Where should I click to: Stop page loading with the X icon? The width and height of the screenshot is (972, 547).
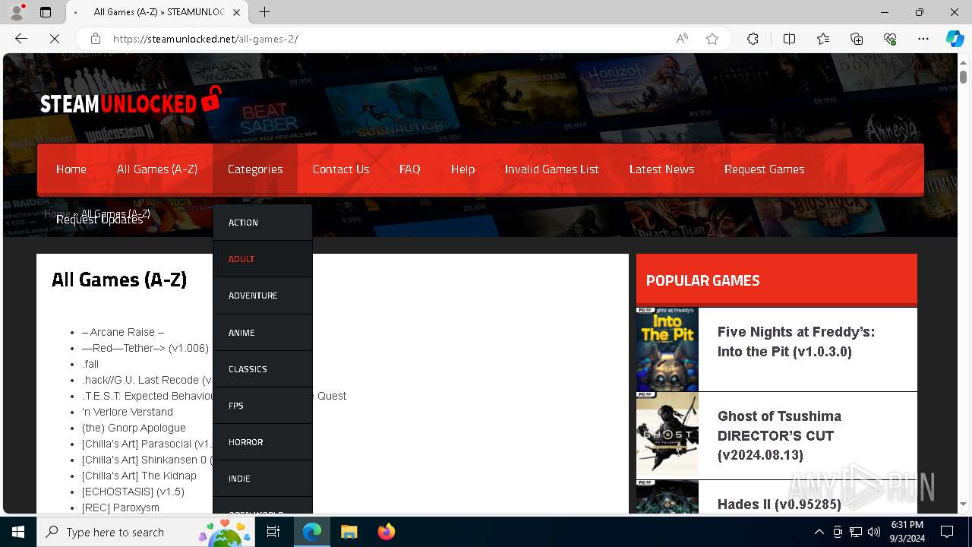coord(55,39)
